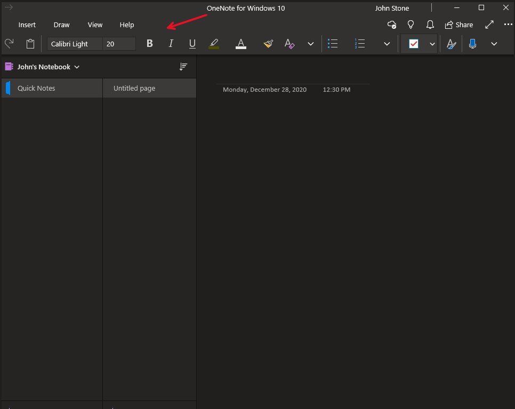Check the cloud sync status icon
This screenshot has width=515, height=409.
click(x=392, y=25)
